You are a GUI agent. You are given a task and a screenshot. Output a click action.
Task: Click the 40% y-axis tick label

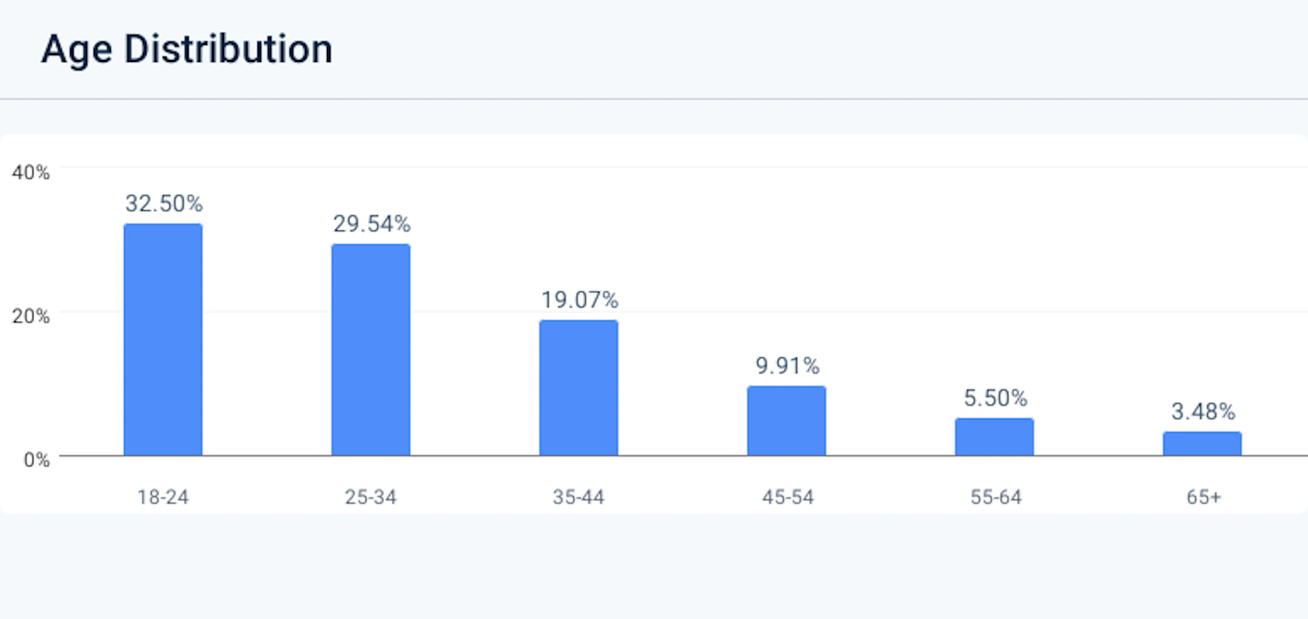(x=31, y=172)
